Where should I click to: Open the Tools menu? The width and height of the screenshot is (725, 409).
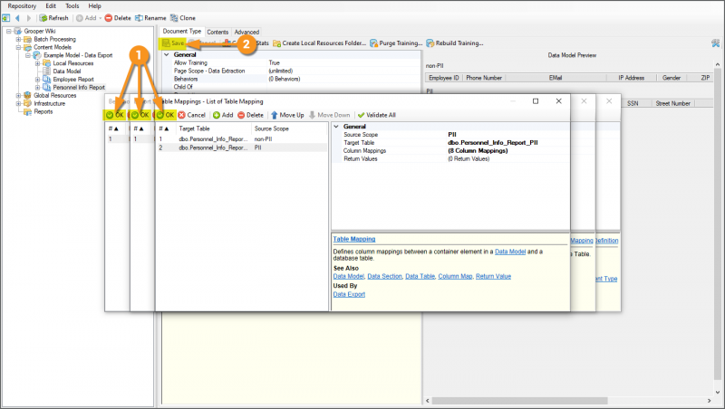72,6
